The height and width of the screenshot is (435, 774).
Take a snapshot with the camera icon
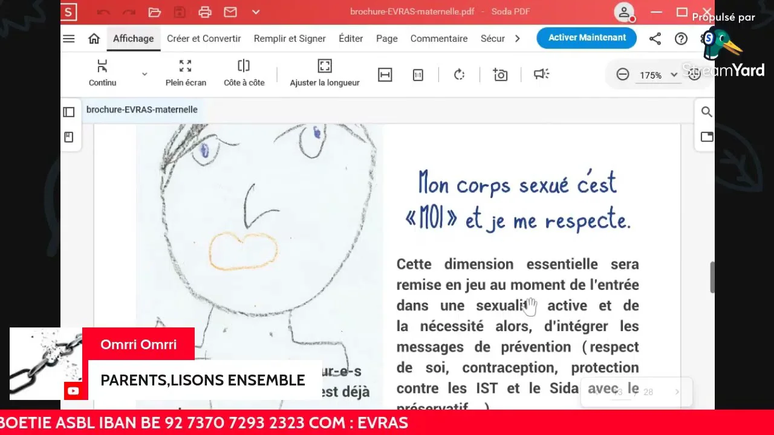pos(500,74)
